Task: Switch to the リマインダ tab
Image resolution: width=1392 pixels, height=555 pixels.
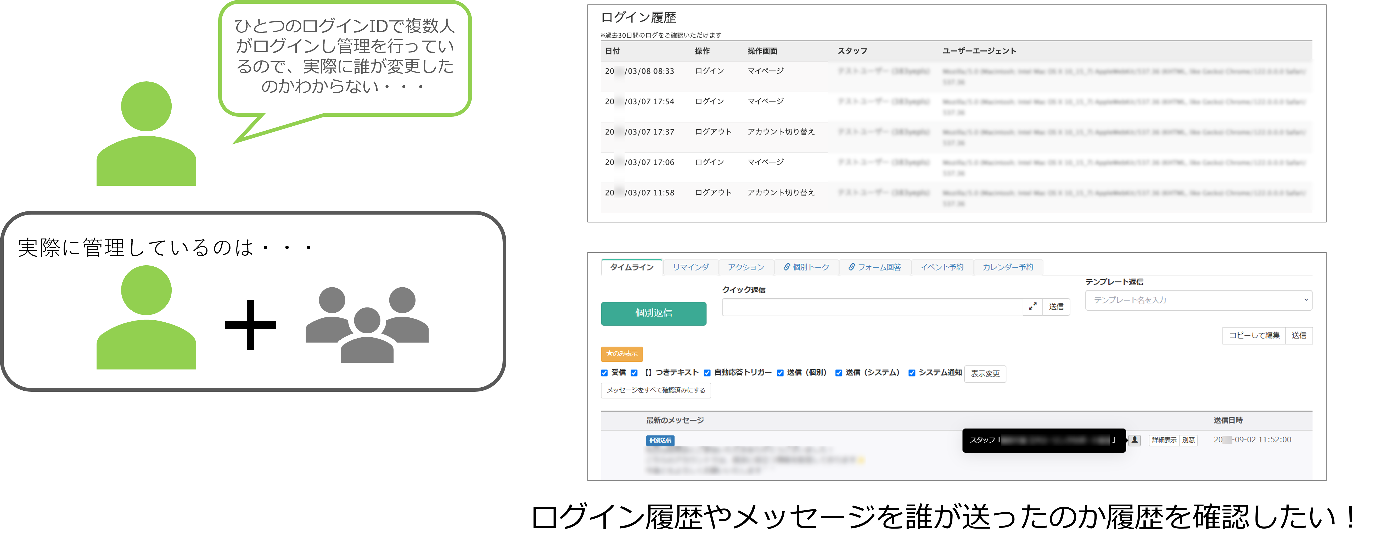Action: (691, 267)
